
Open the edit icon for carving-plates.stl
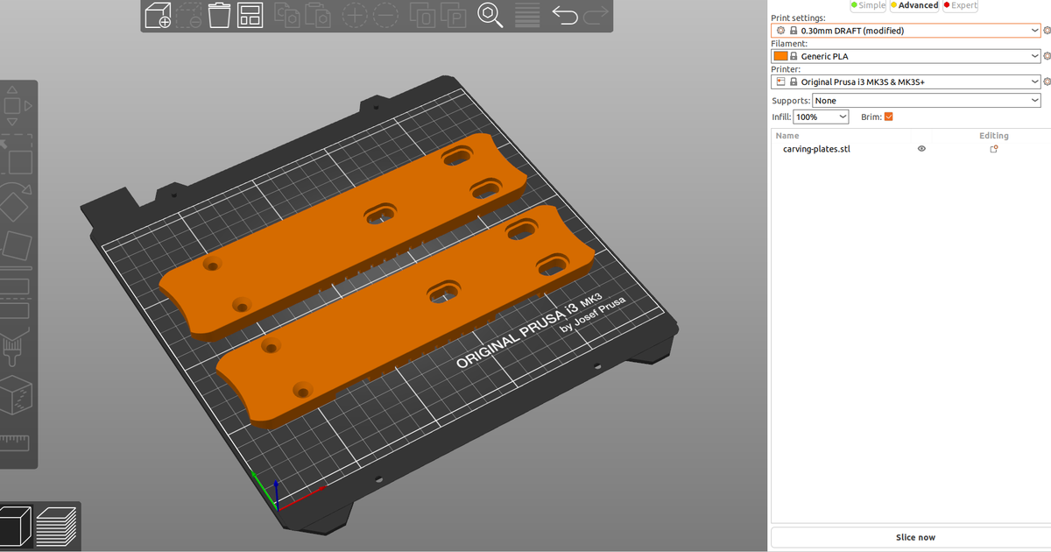pyautogui.click(x=994, y=149)
